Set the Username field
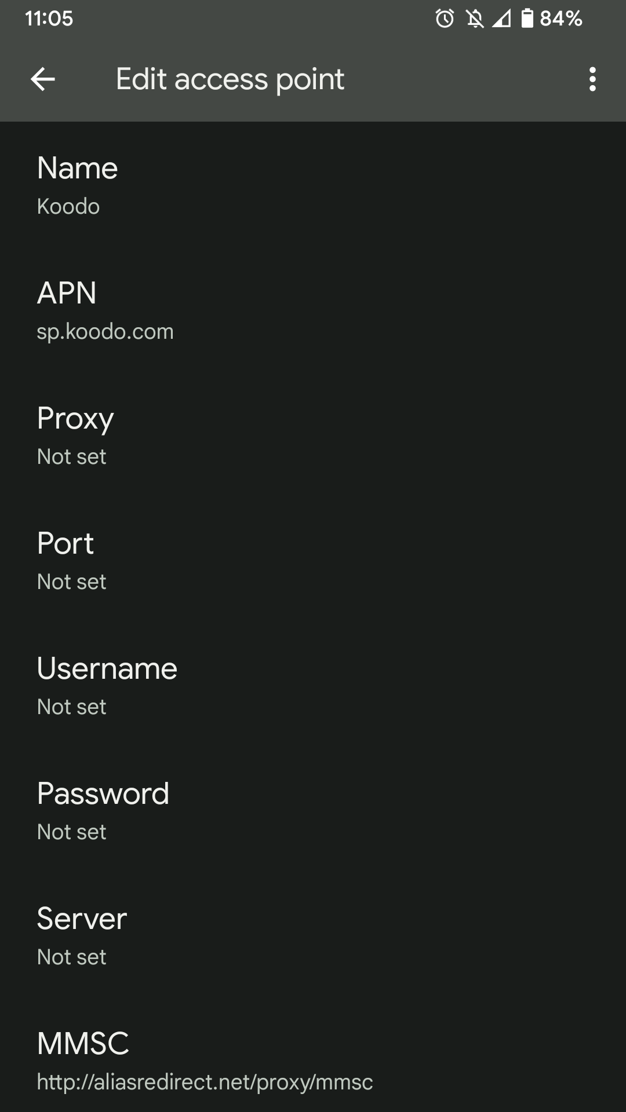 coord(313,685)
